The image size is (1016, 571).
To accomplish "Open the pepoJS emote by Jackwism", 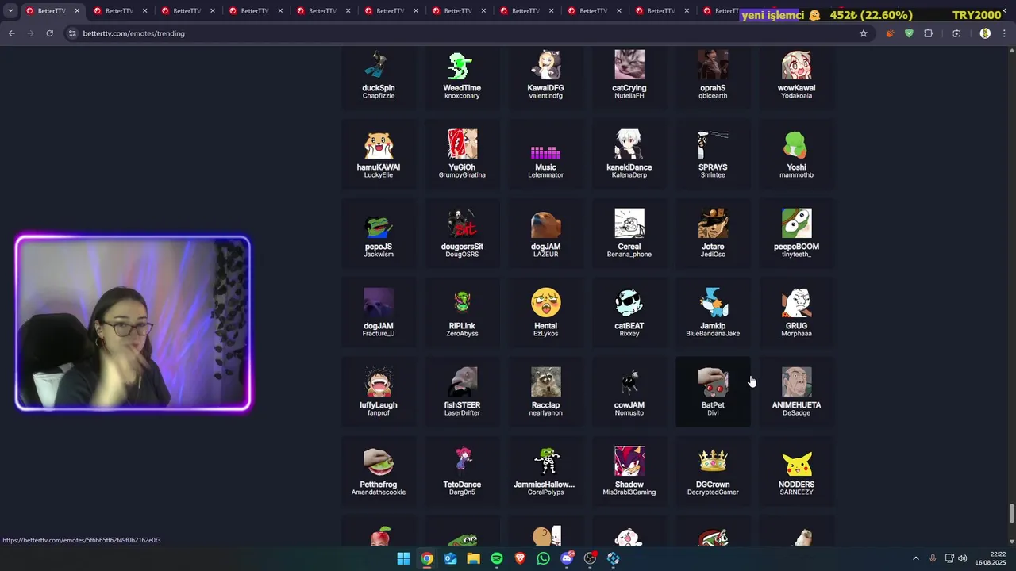I will (x=379, y=234).
